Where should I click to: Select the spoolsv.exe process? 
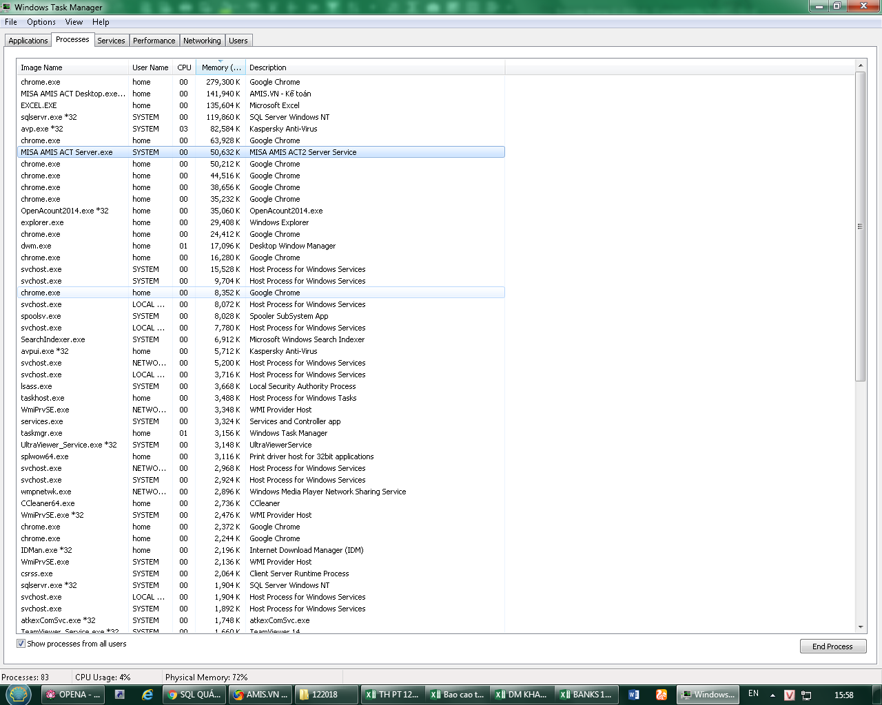coord(261,316)
